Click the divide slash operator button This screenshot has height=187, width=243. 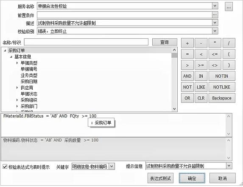229,43
